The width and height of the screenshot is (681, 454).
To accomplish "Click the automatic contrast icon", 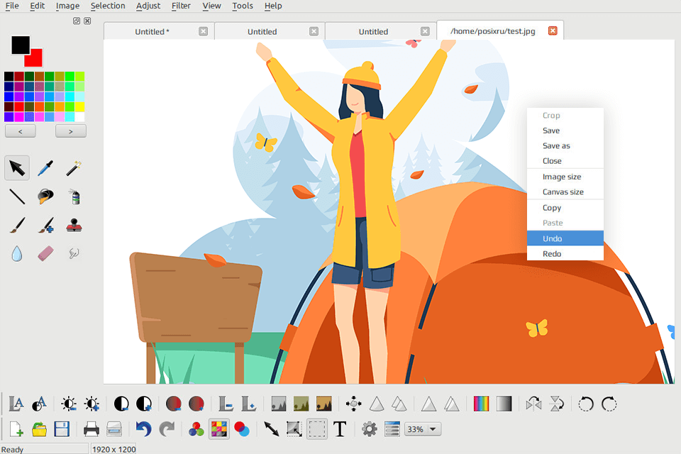I will pyautogui.click(x=39, y=404).
